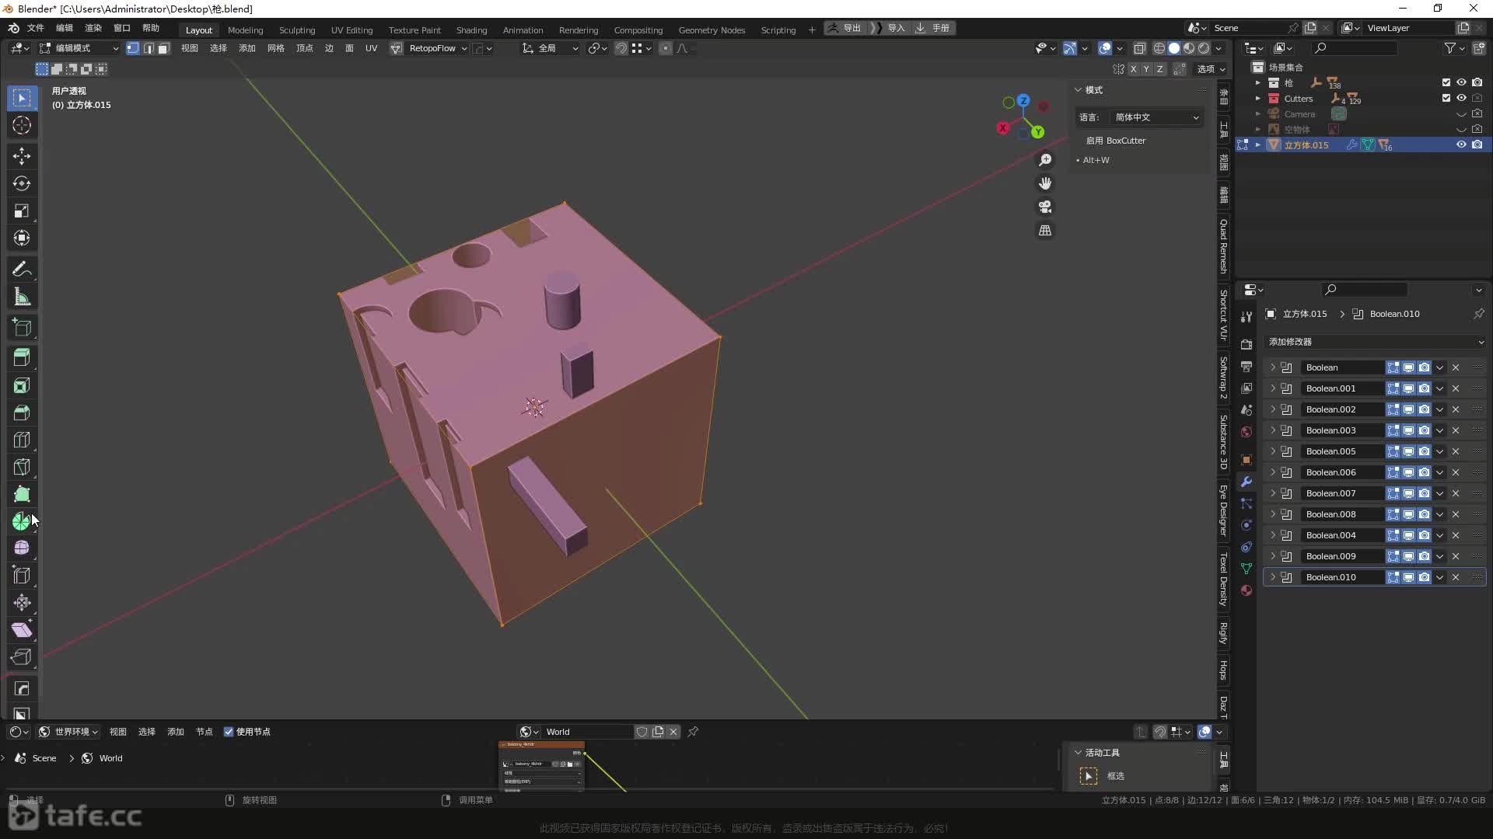Image resolution: width=1493 pixels, height=839 pixels.
Task: Switch to the Shading workspace tab
Action: [471, 30]
